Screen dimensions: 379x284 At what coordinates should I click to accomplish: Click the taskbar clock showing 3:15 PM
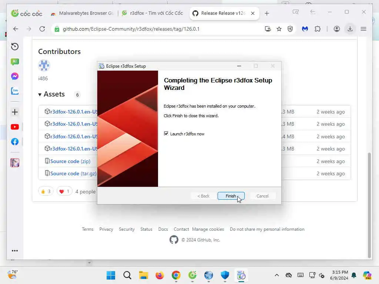(340, 275)
